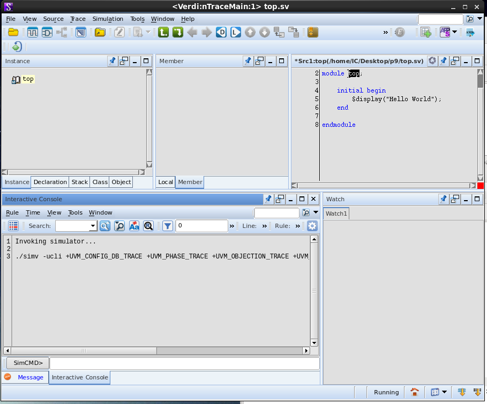The width and height of the screenshot is (487, 404).
Task: Click the hierarchy flow view icon
Action: pos(62,32)
